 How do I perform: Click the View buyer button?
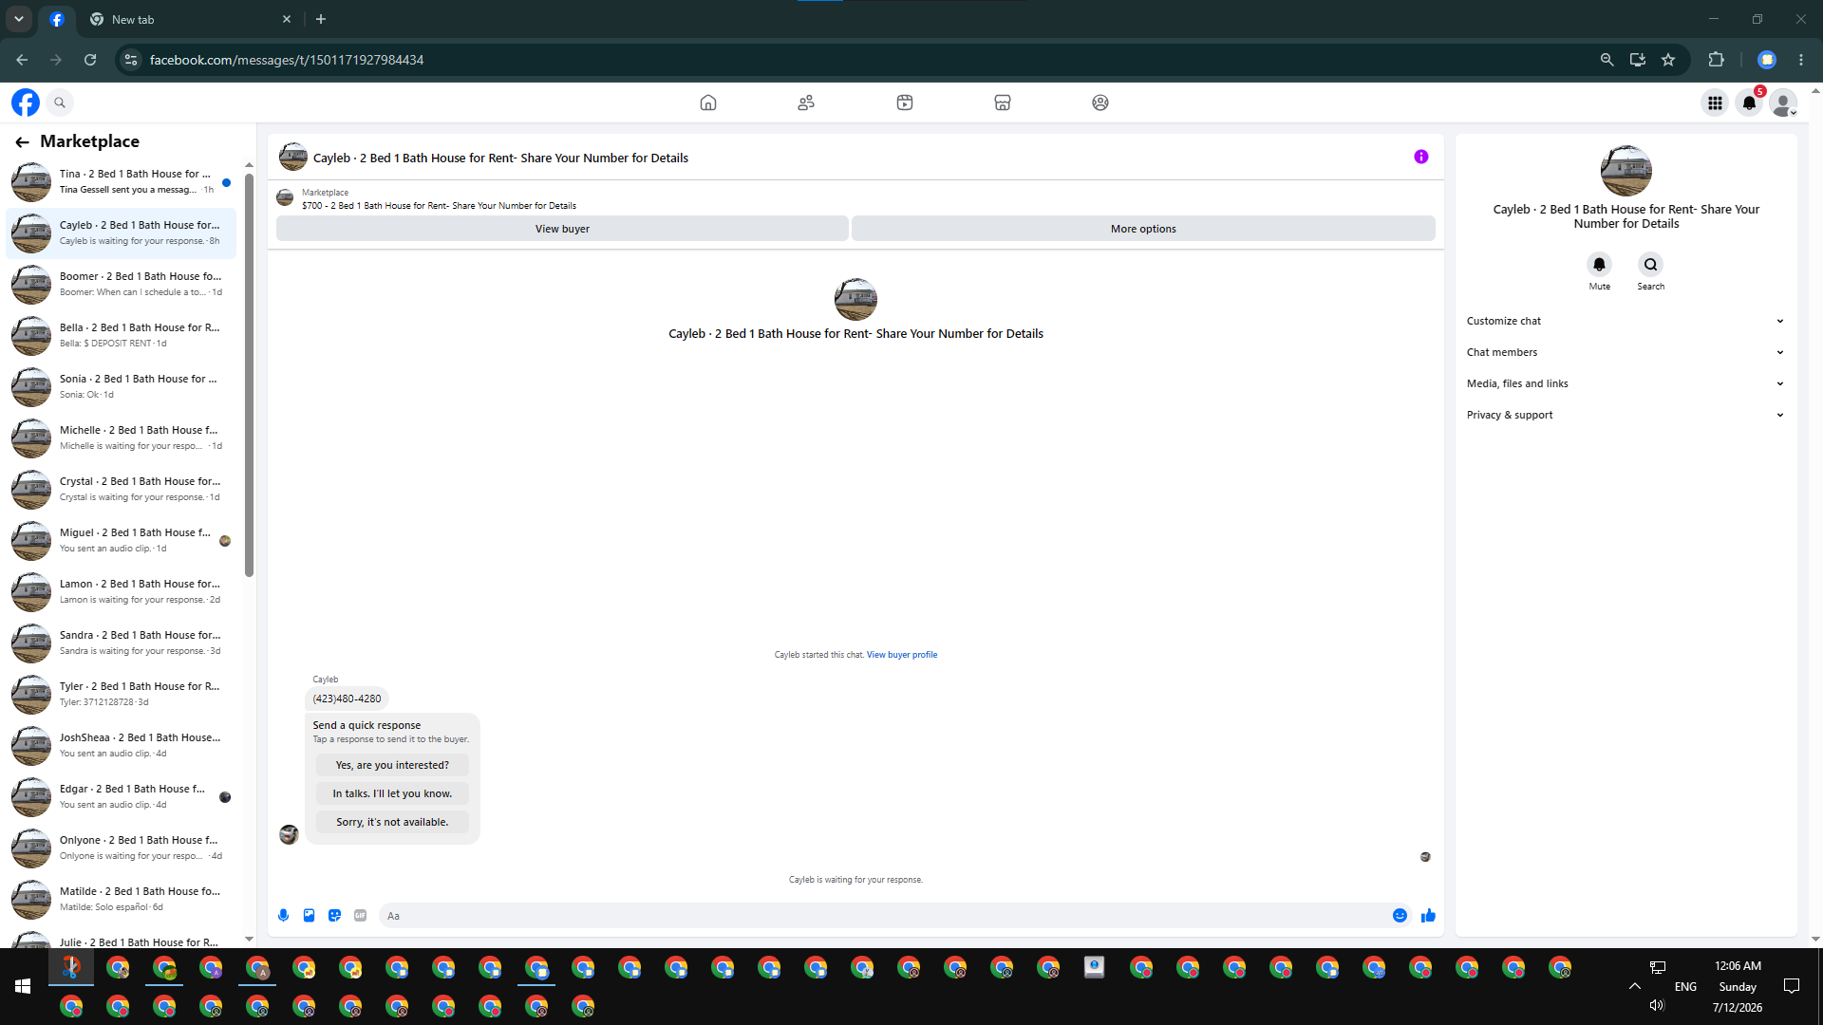point(562,229)
